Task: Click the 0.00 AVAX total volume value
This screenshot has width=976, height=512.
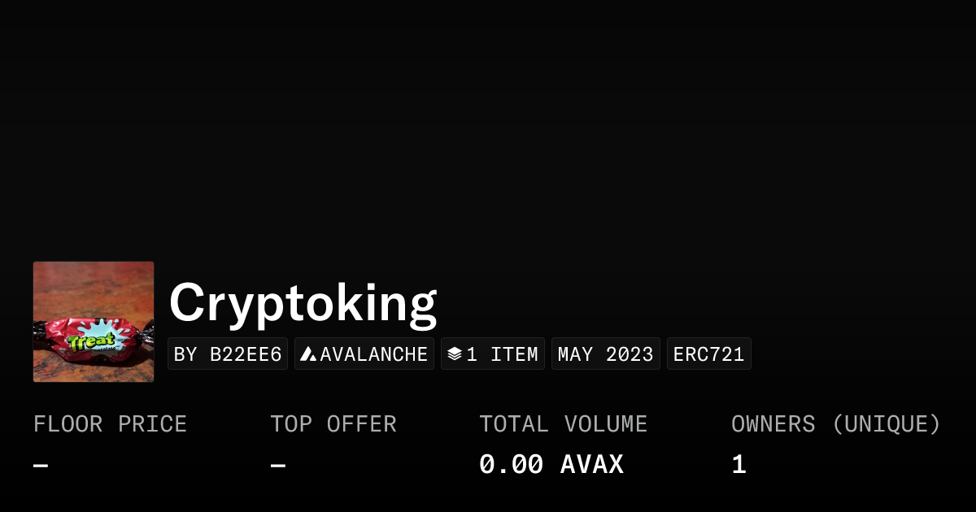Action: (x=551, y=463)
